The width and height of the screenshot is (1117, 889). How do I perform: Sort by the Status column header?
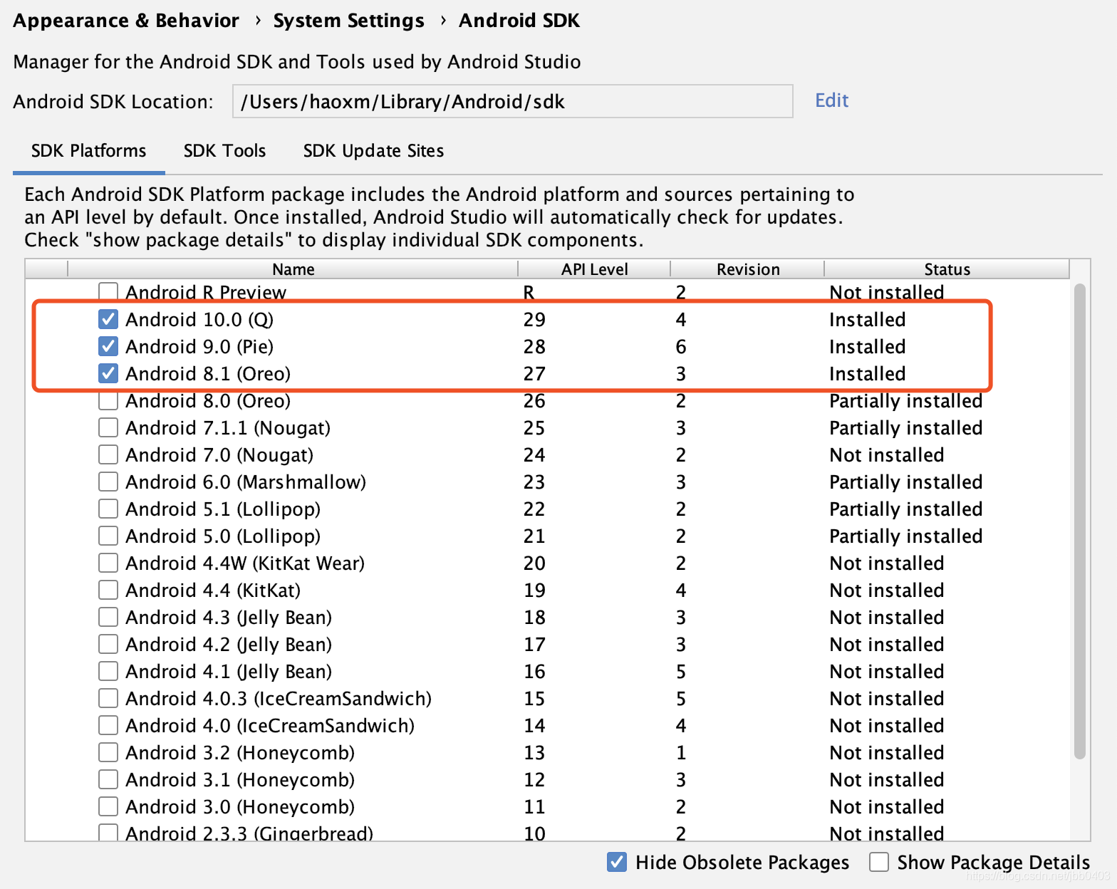947,269
